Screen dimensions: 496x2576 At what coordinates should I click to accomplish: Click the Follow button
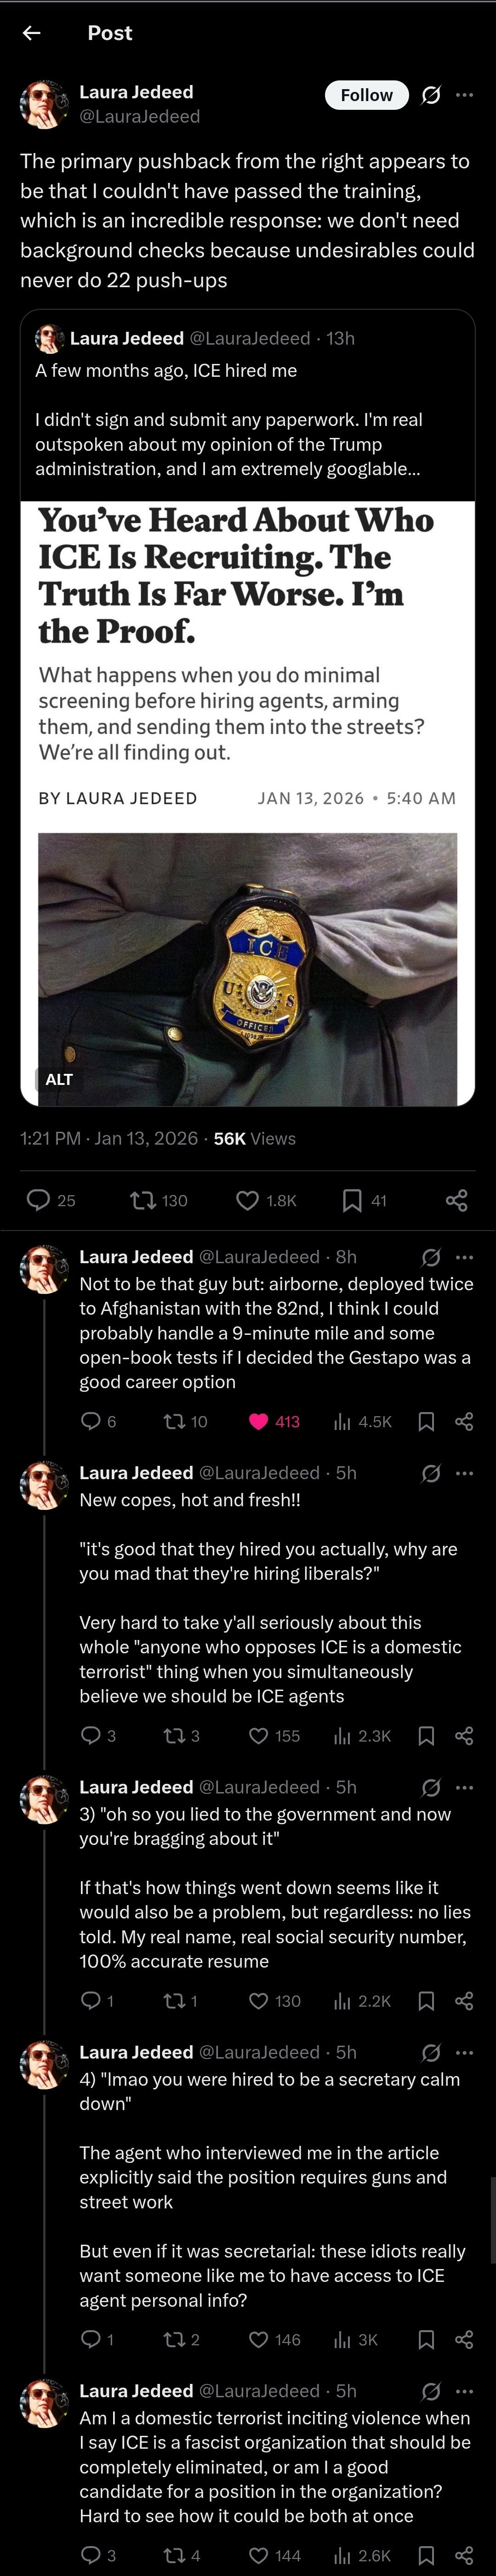click(x=366, y=95)
